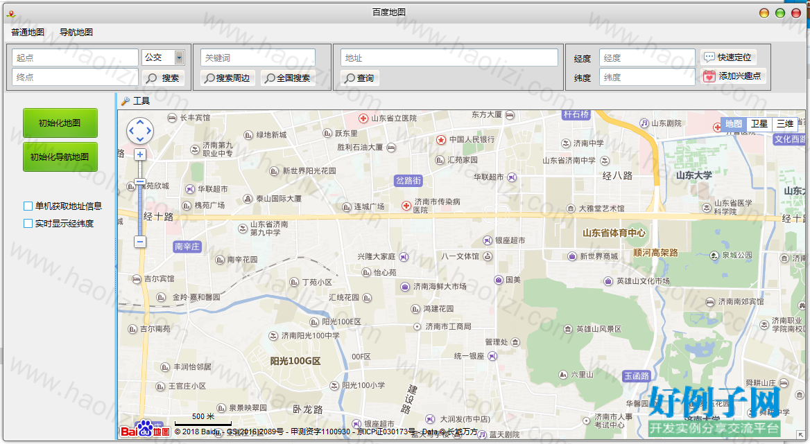Image resolution: width=810 pixels, height=444 pixels.
Task: Enable the 实时显示经纬度 checkbox
Action: [28, 223]
